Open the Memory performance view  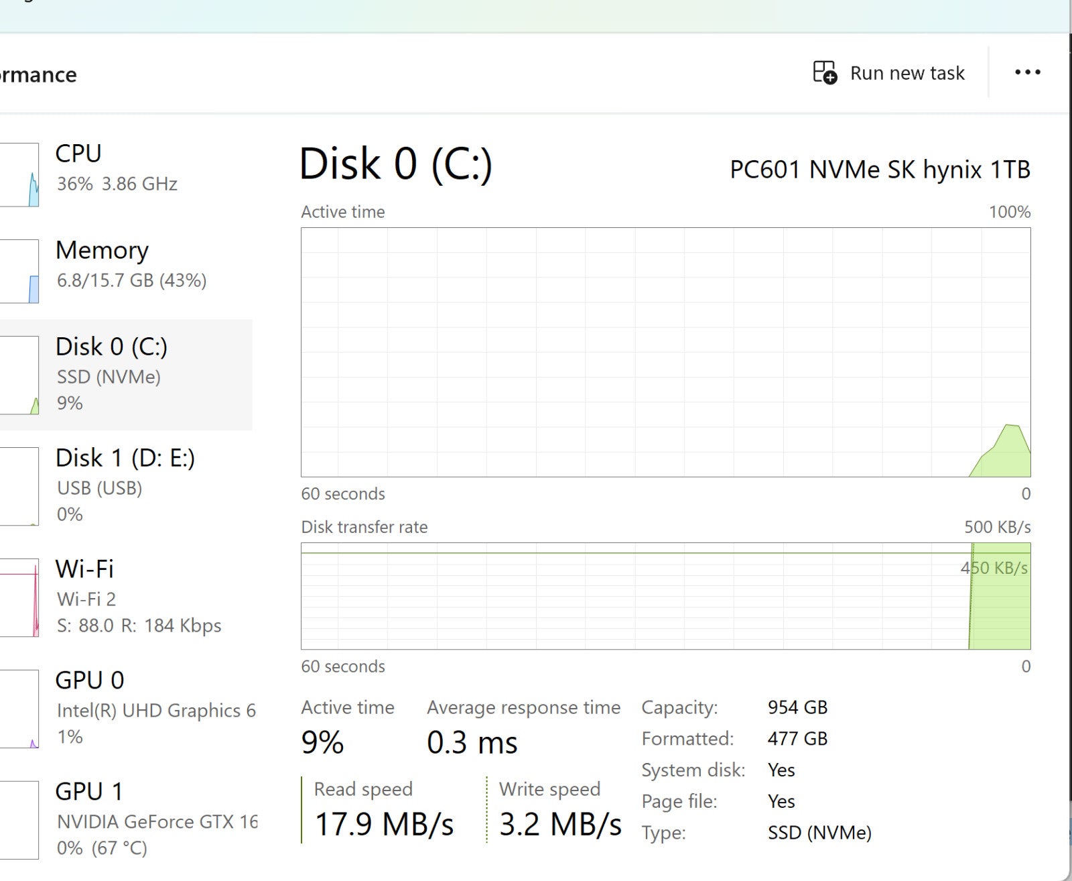[x=131, y=264]
